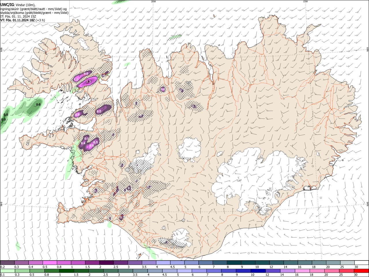Screen dimensions: 369x277
Task: Click the green swatch between 0.5 and 0.8
Action: click(37, 271)
